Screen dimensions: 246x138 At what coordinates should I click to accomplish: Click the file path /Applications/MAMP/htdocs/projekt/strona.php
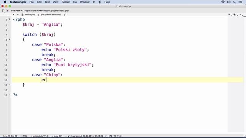pyautogui.click(x=46, y=11)
